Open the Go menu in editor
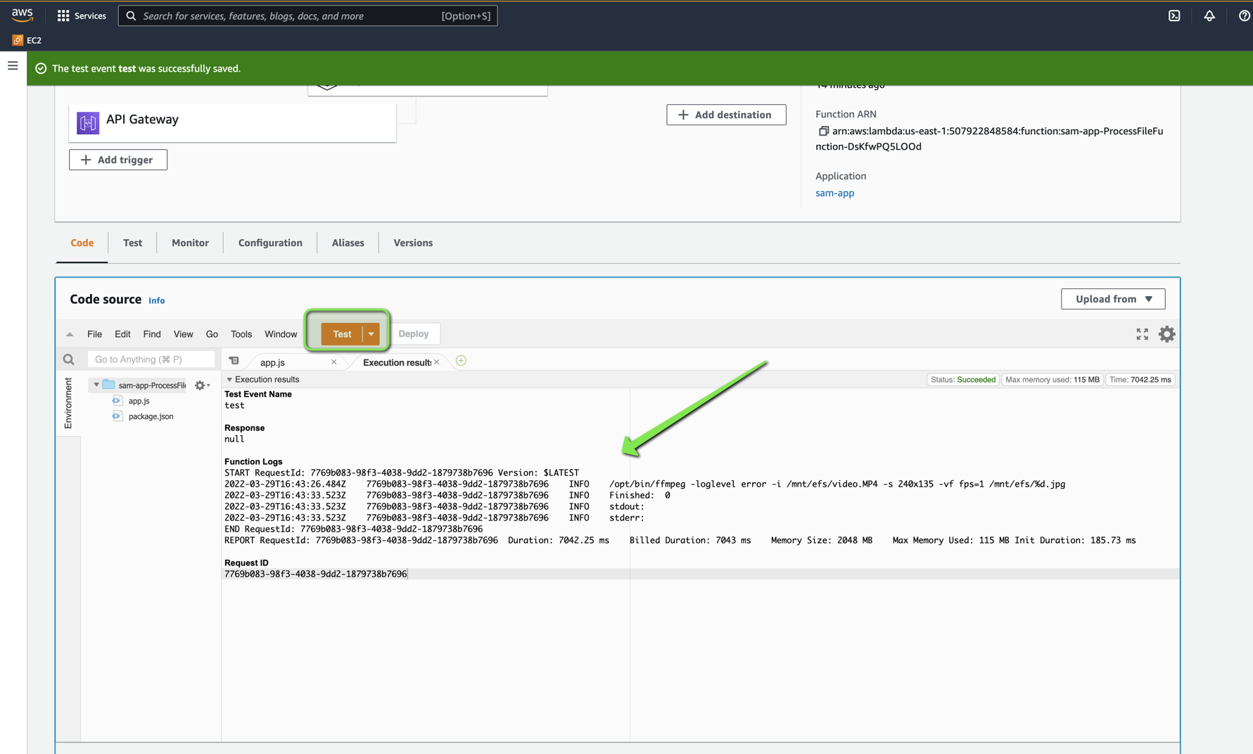Image resolution: width=1253 pixels, height=754 pixels. click(x=212, y=334)
